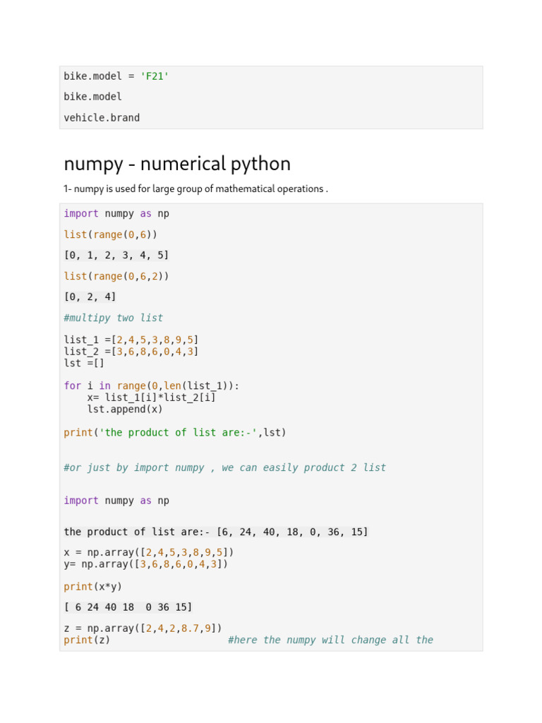Click the "#multipy two list" comment
This screenshot has width=542, height=723.
[113, 318]
